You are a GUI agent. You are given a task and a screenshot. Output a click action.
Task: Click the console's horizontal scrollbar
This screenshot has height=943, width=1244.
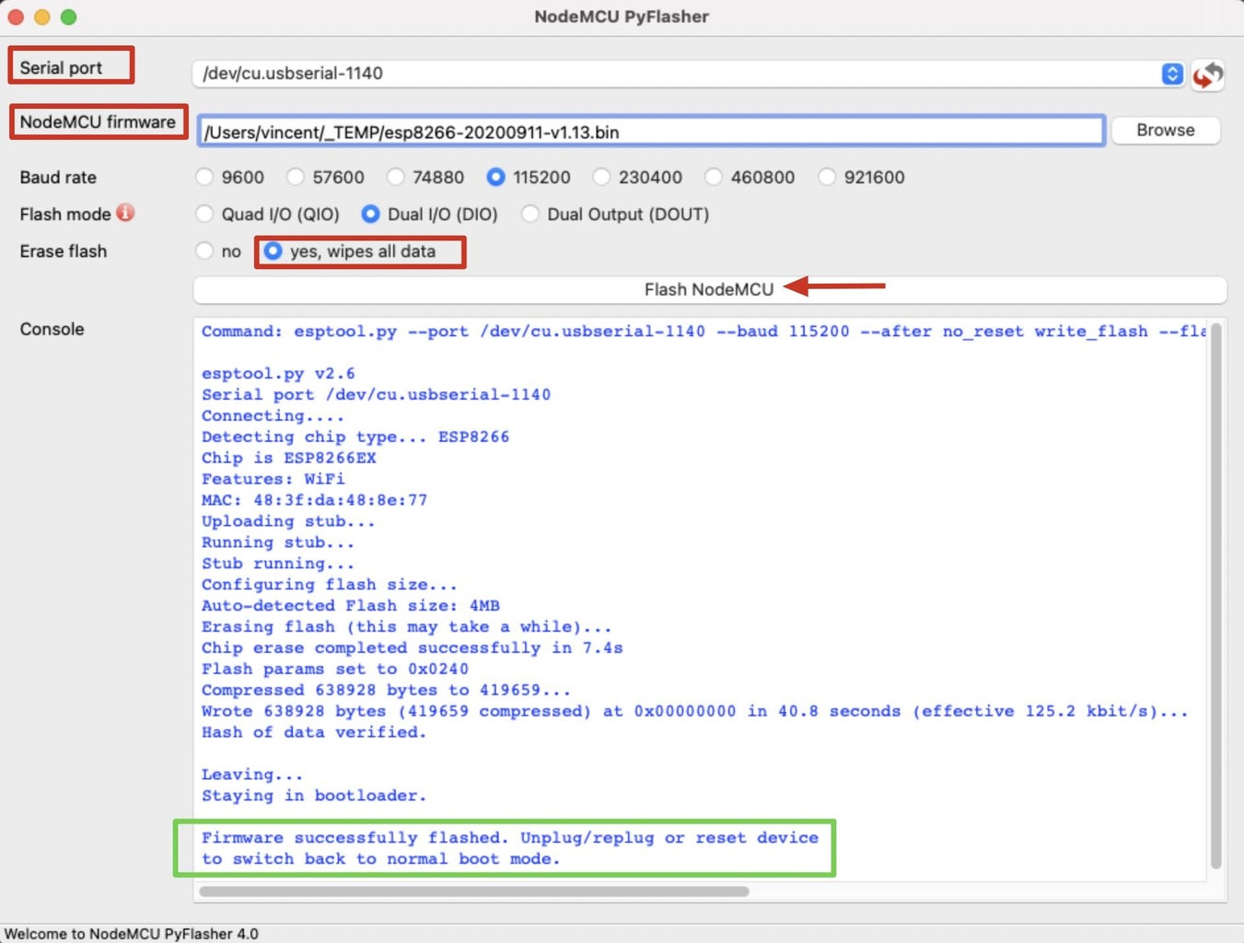click(474, 891)
